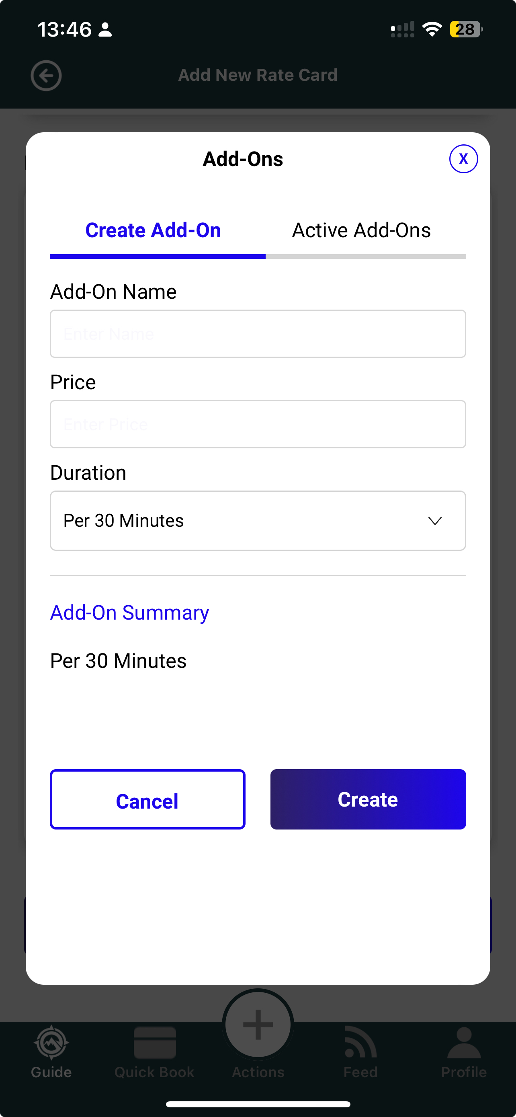Expand the Per 30 Minutes chevron arrow
This screenshot has height=1117, width=516.
[434, 520]
